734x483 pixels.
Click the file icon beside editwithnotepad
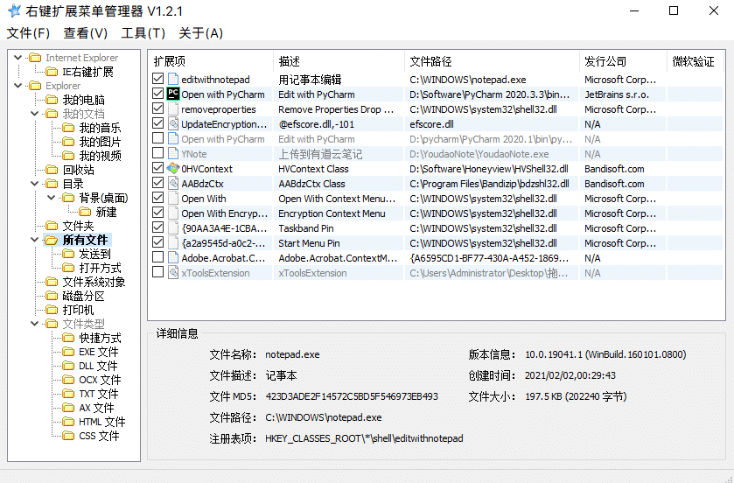click(173, 79)
